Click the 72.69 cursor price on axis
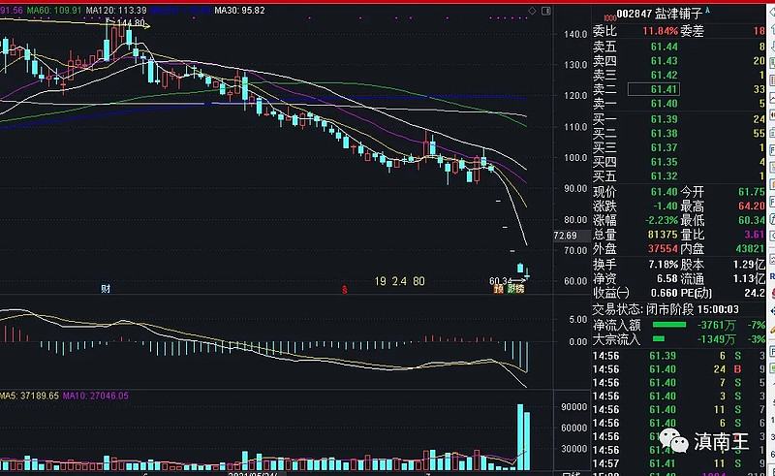The height and width of the screenshot is (476, 775). [566, 236]
